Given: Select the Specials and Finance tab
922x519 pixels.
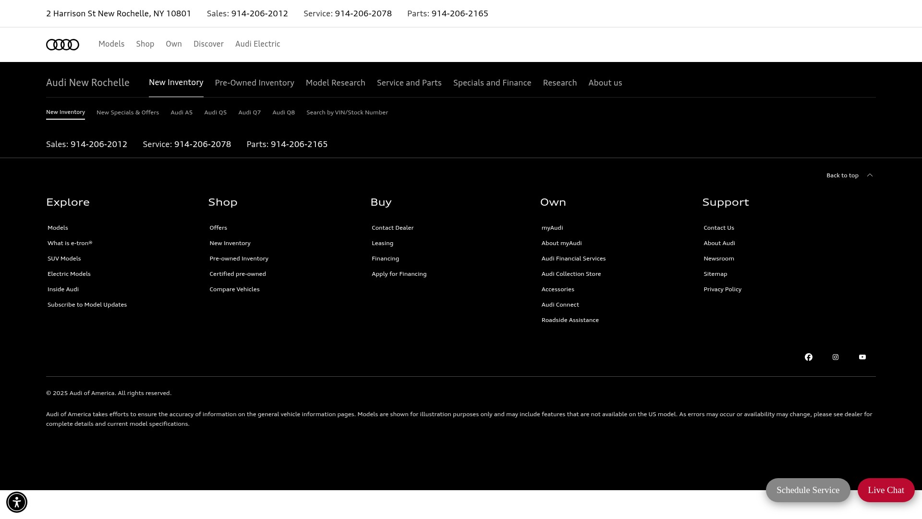Looking at the screenshot, I should tap(492, 83).
